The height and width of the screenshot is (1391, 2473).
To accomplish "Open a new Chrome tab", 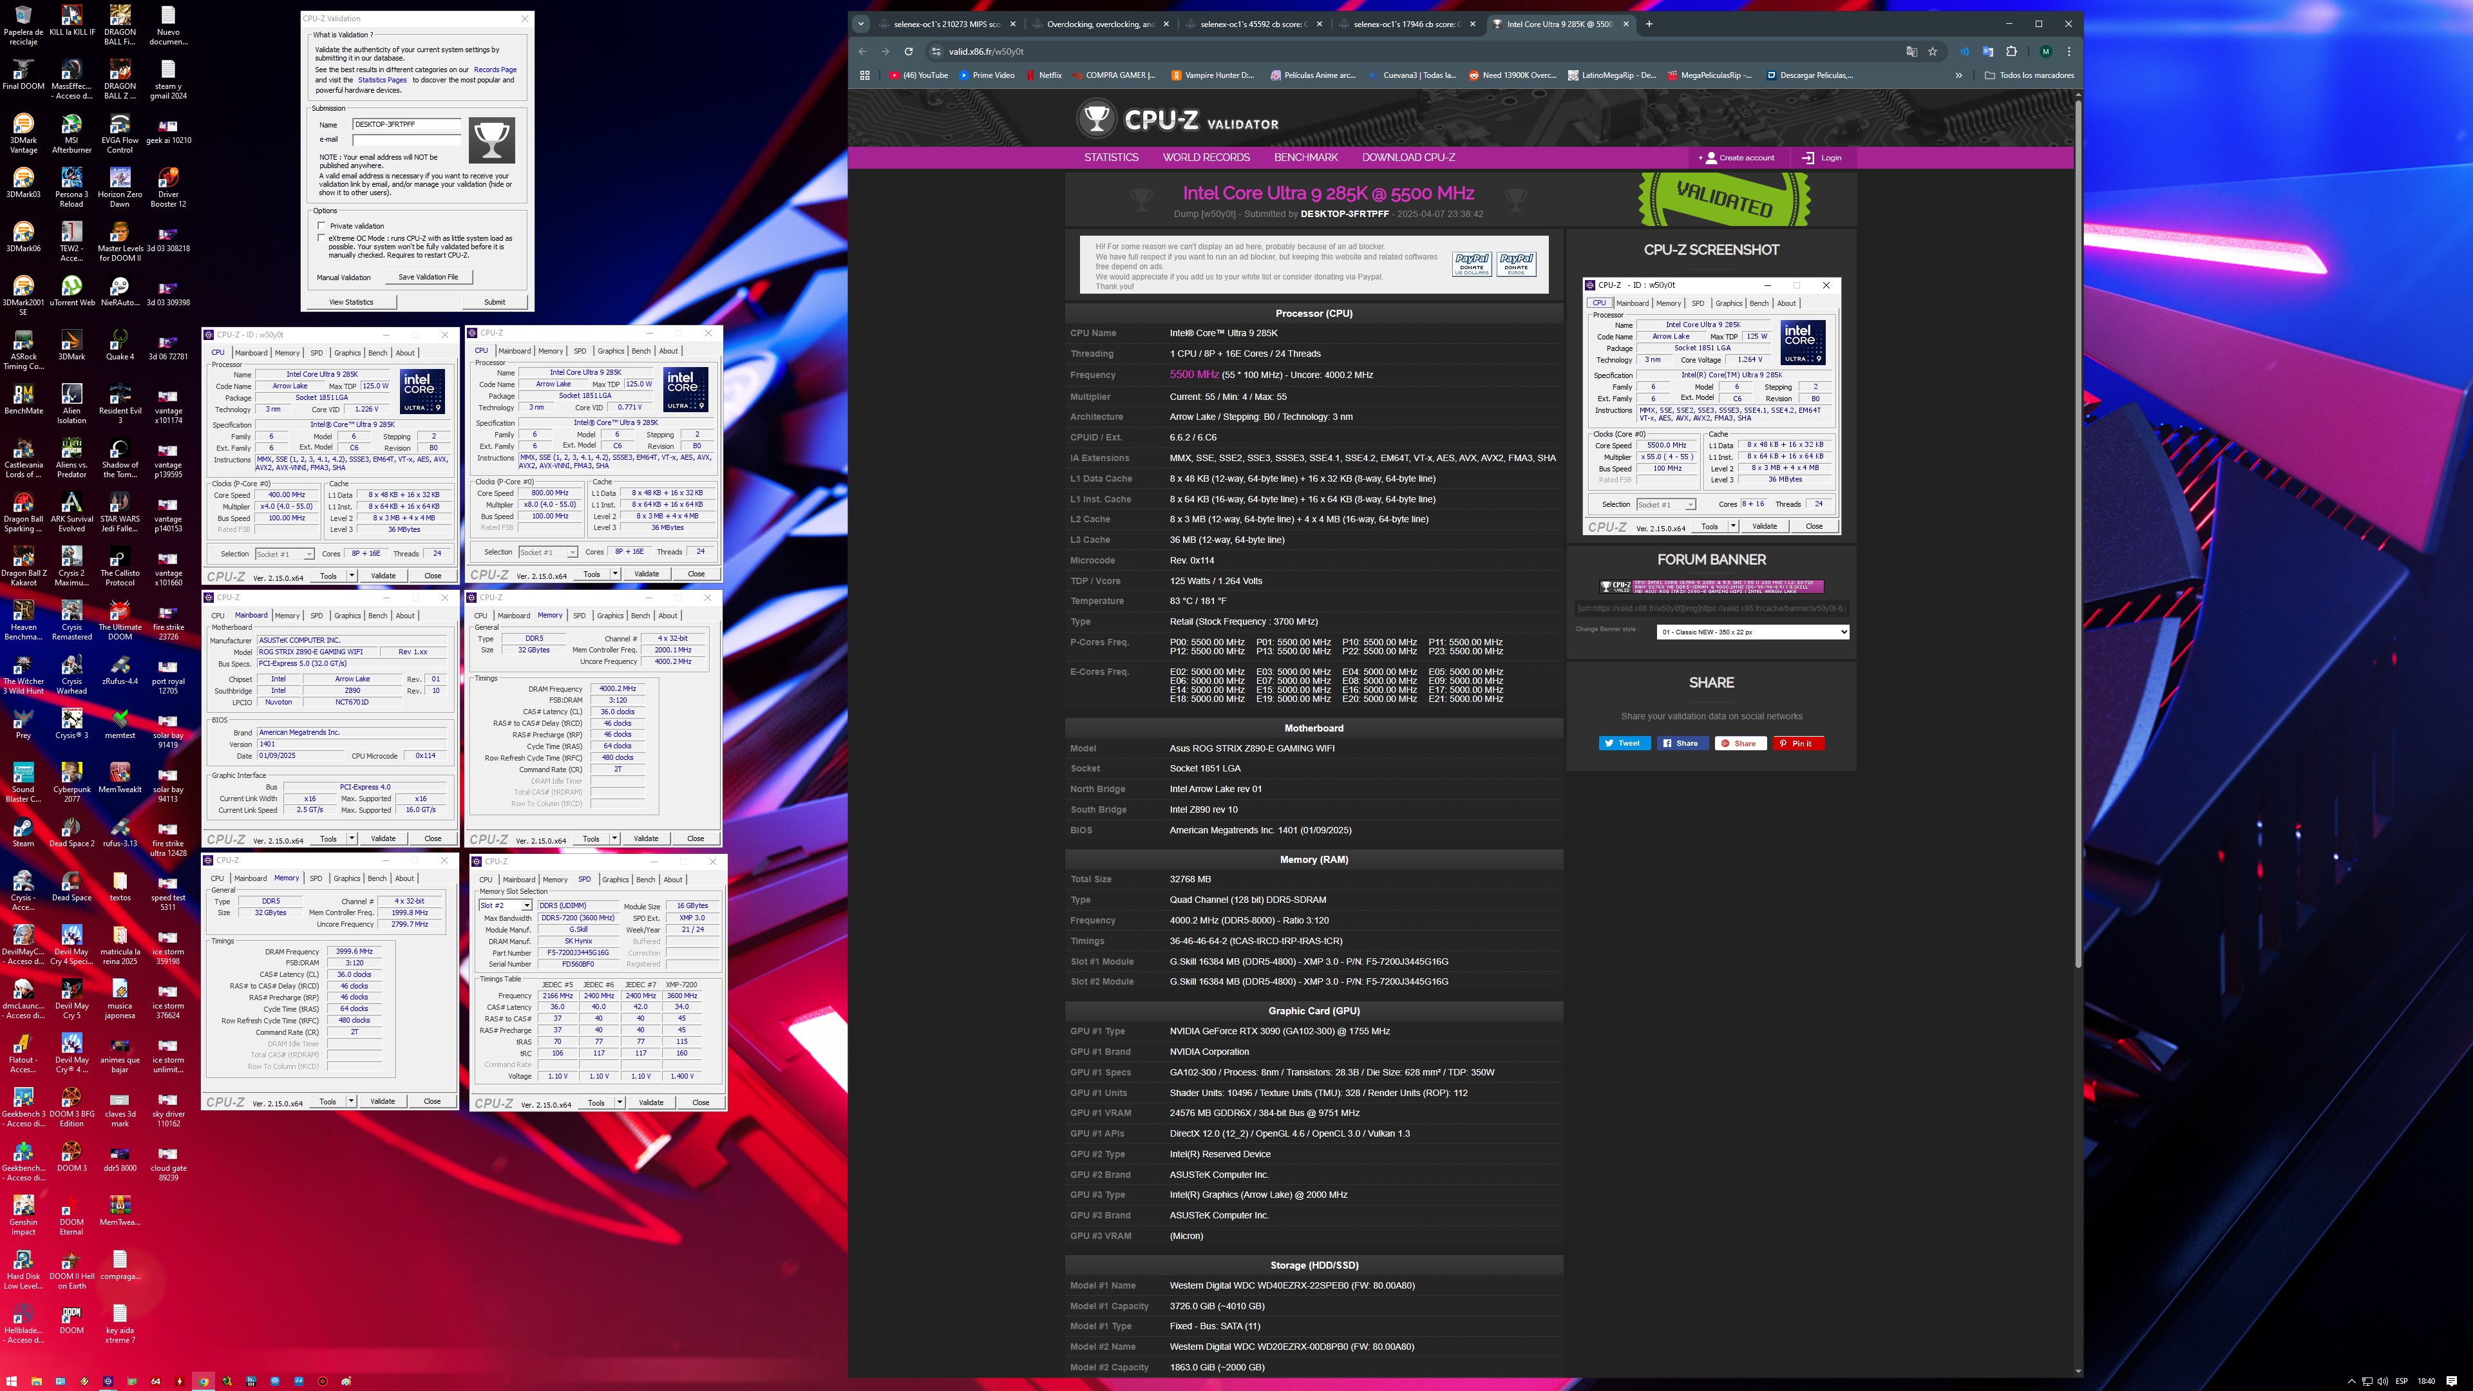I will coord(1649,24).
